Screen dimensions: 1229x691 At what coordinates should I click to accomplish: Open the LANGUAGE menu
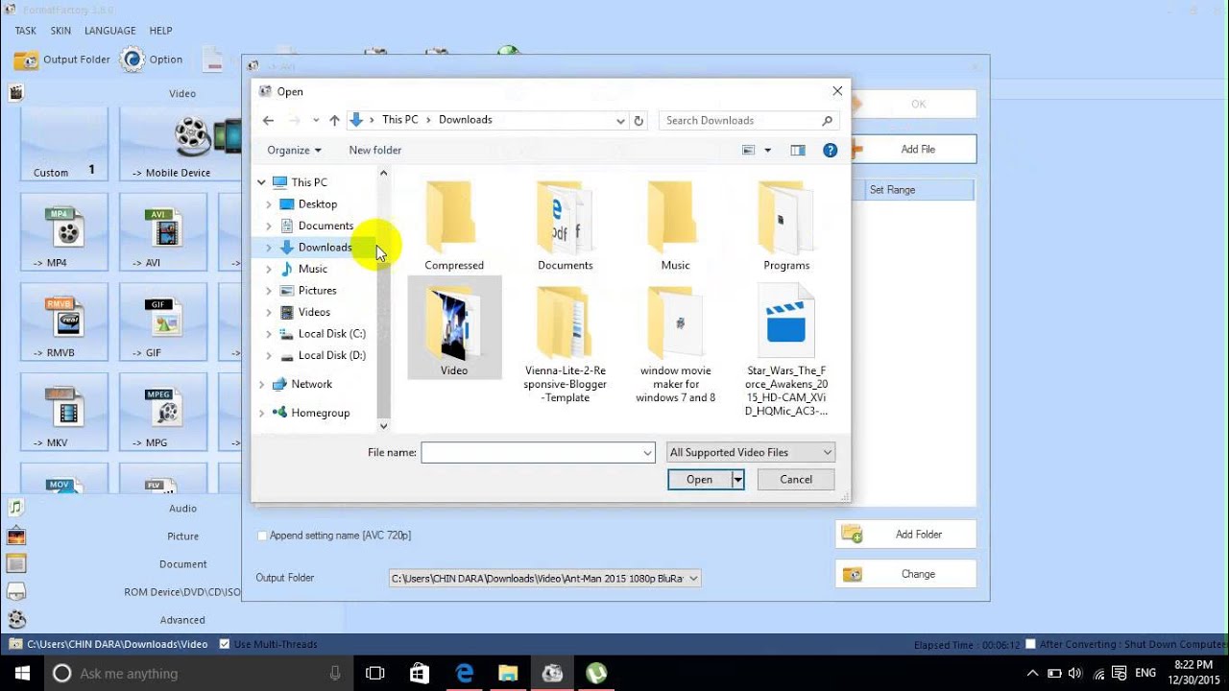(110, 31)
